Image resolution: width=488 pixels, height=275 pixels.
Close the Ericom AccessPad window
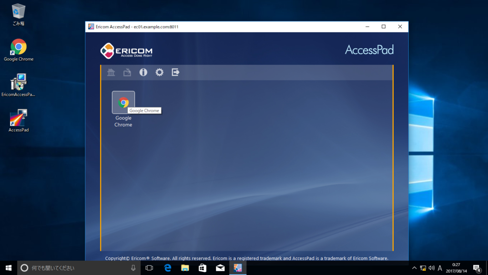400,27
